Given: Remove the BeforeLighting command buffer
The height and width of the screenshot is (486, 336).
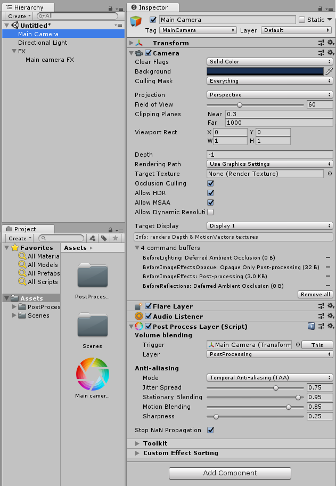Looking at the screenshot, I should tap(328, 257).
